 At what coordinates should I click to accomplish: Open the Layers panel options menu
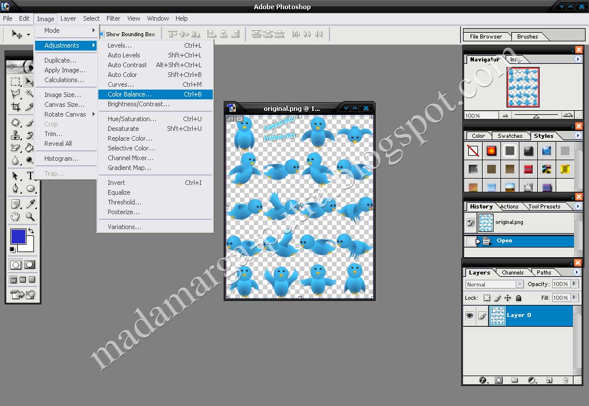[577, 272]
